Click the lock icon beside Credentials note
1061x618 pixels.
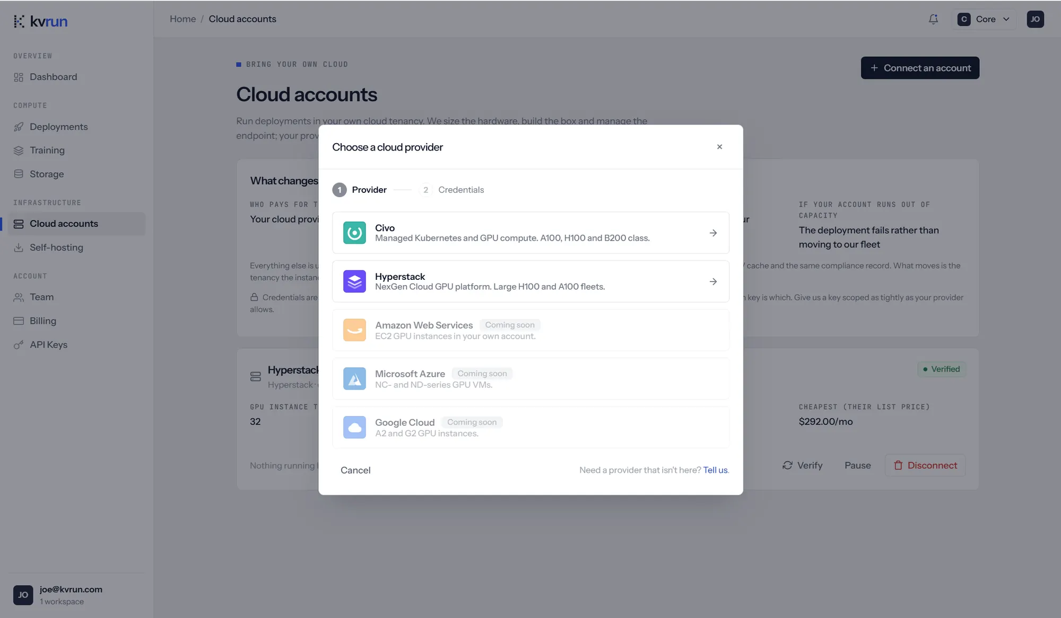point(254,297)
